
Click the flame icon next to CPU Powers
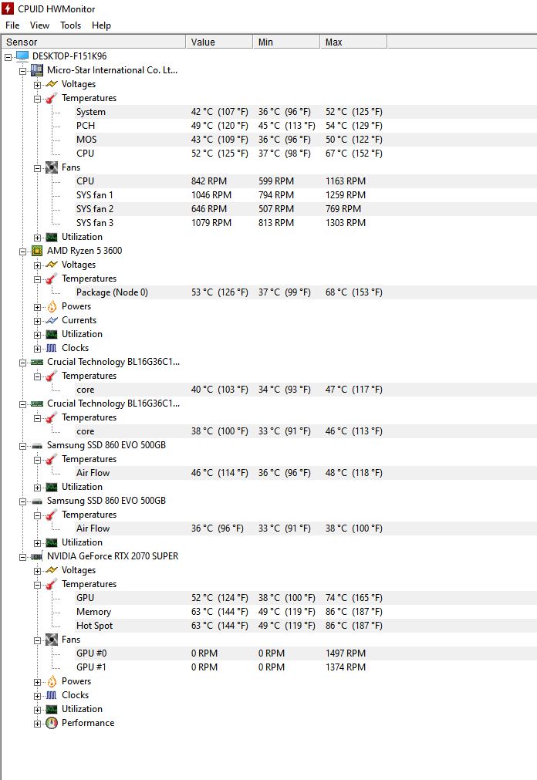pyautogui.click(x=52, y=306)
